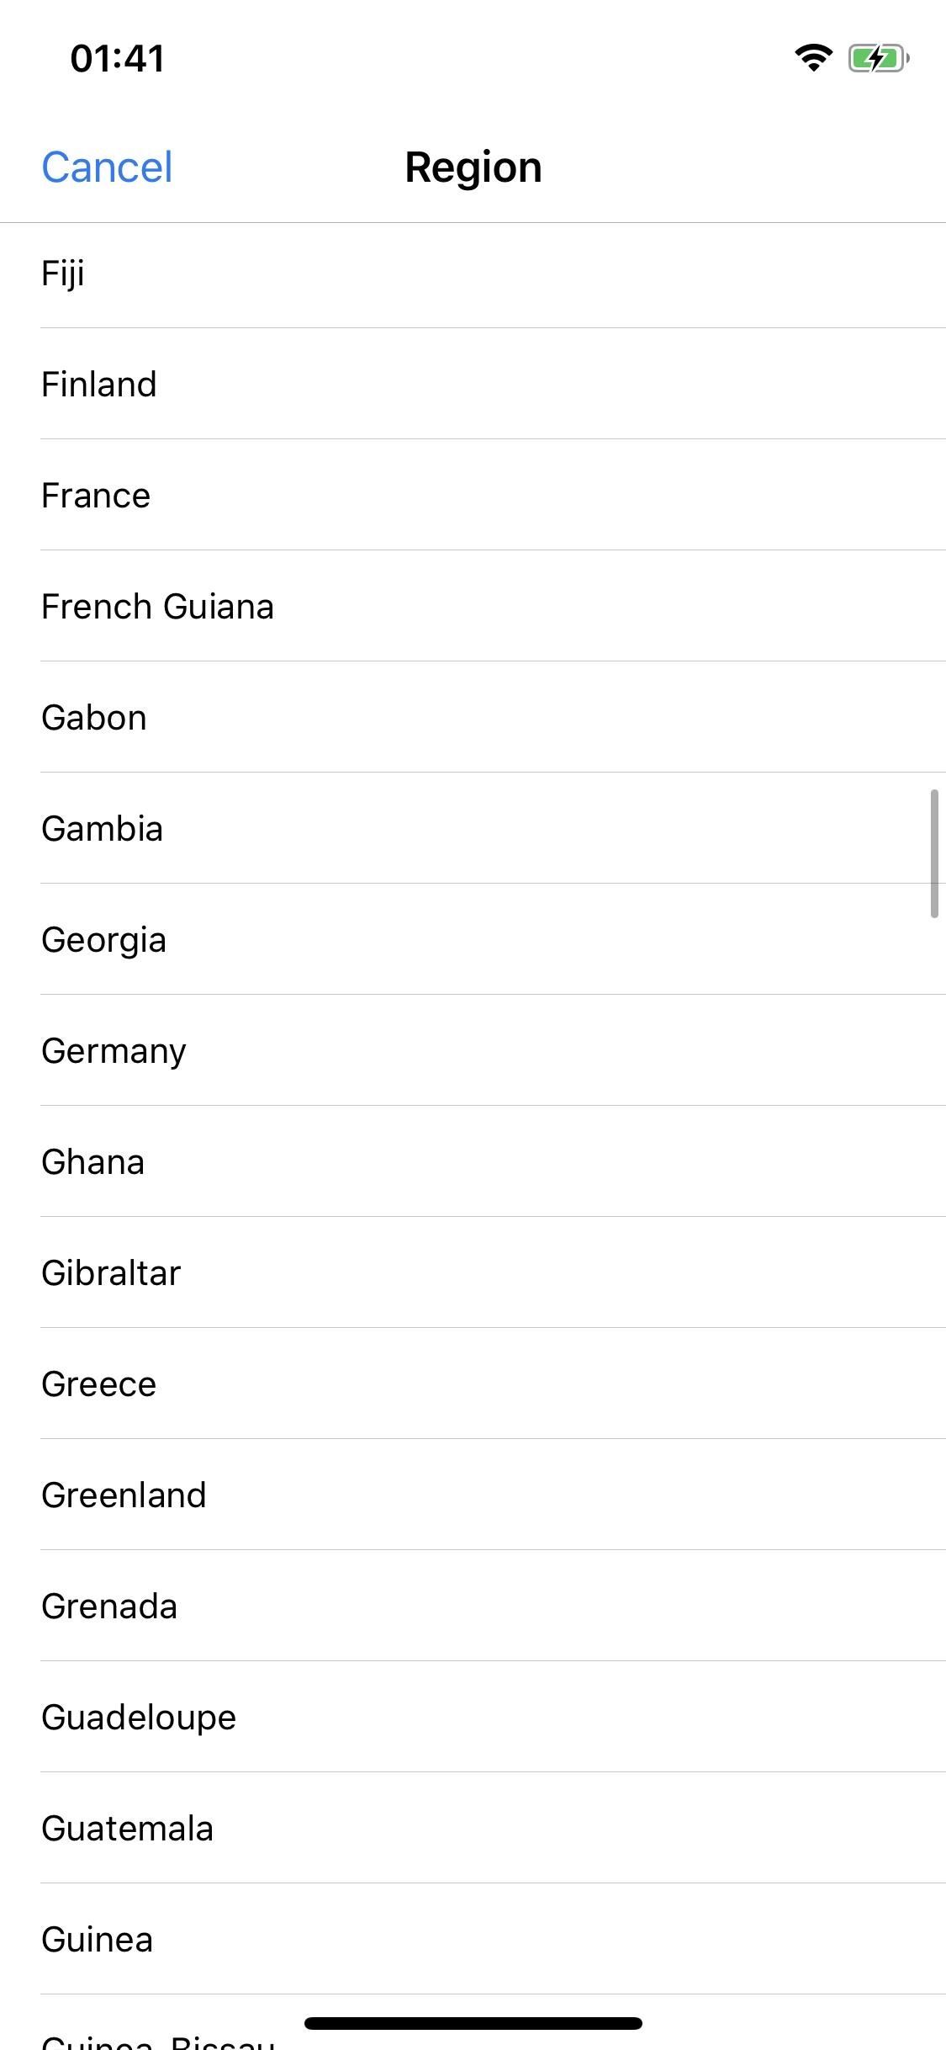946x2050 pixels.
Task: Pick Guinea as your region
Action: (473, 1940)
